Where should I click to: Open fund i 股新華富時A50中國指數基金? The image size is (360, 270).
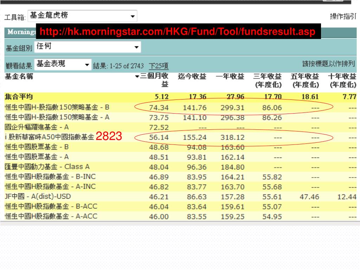tap(49, 137)
